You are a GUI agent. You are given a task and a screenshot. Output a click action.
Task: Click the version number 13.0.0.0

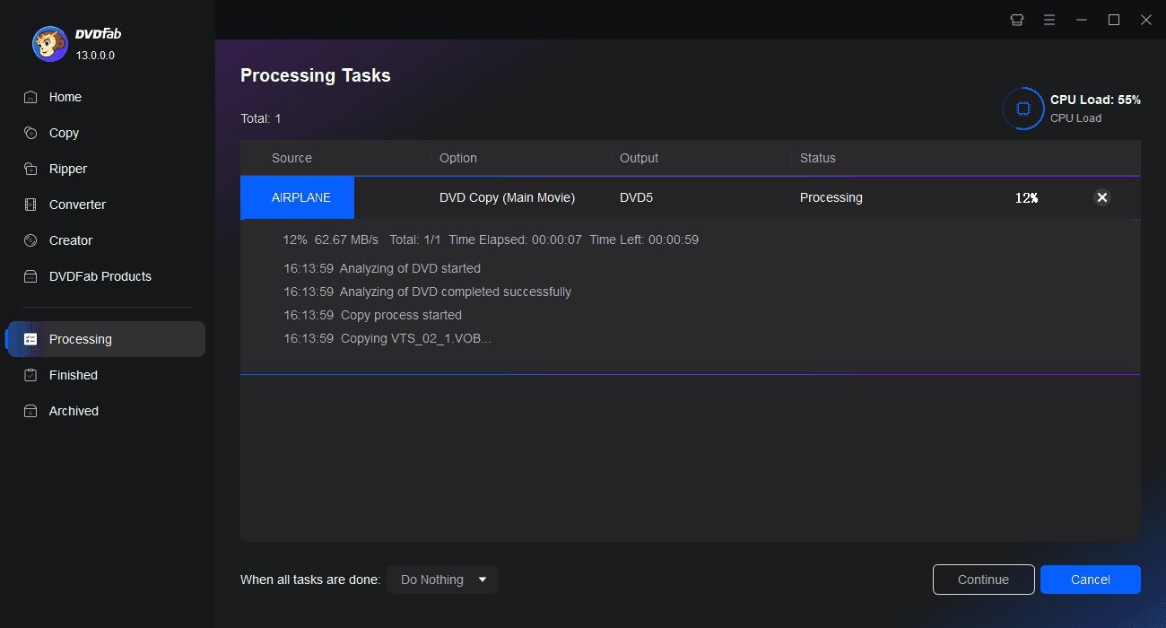pos(95,55)
